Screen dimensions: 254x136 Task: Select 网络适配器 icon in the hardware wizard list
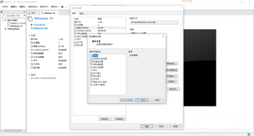91,65
